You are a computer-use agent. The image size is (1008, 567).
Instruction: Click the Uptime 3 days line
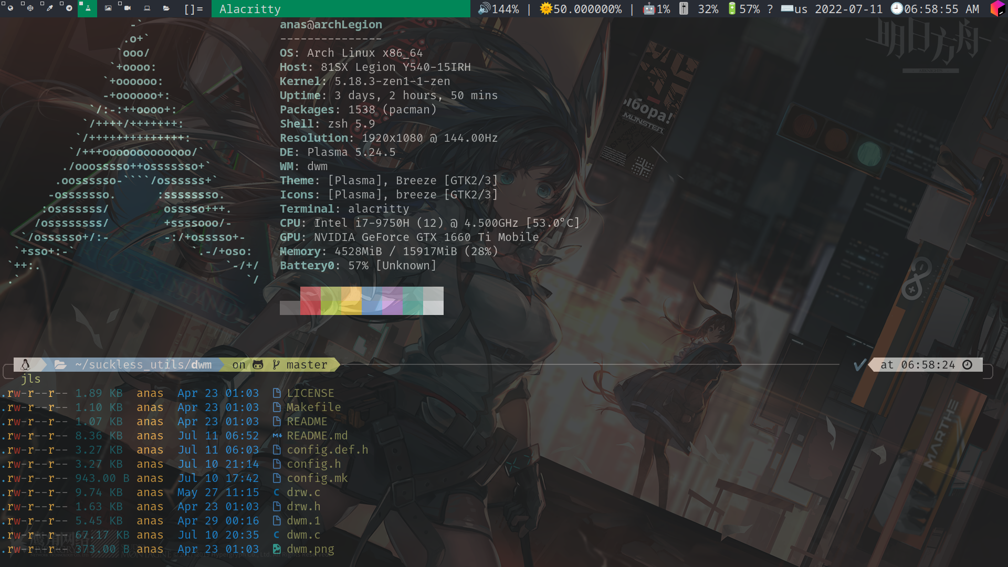(x=389, y=95)
